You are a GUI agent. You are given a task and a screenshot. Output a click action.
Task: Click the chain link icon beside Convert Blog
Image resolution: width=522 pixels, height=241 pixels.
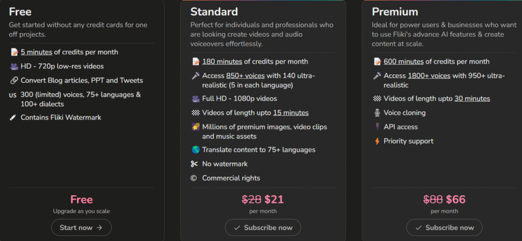pyautogui.click(x=13, y=80)
